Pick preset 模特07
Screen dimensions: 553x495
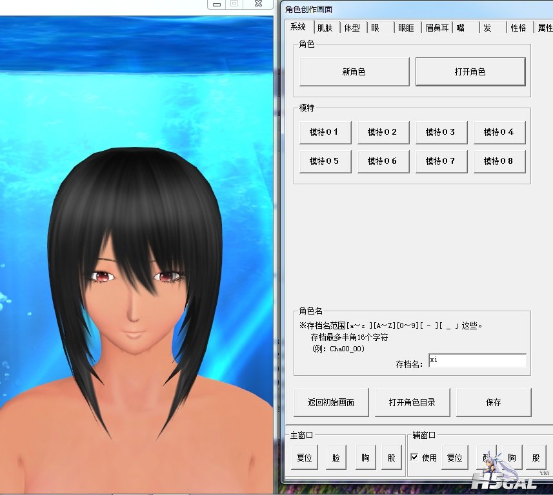click(x=441, y=161)
